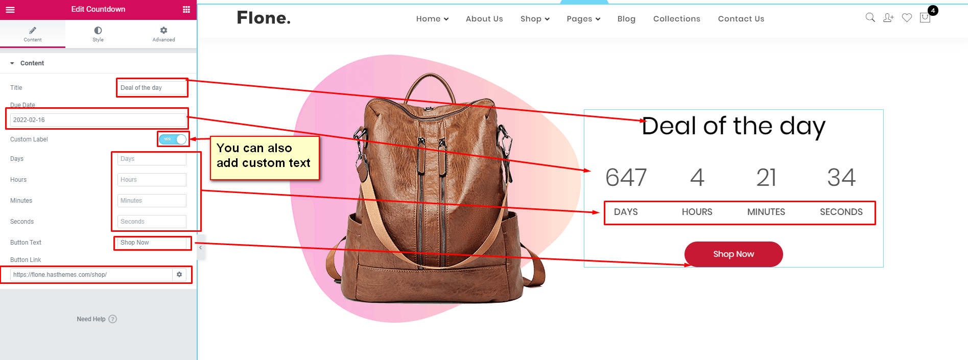Expand the Home dropdown menu
Viewport: 968px width, 360px height.
(432, 19)
